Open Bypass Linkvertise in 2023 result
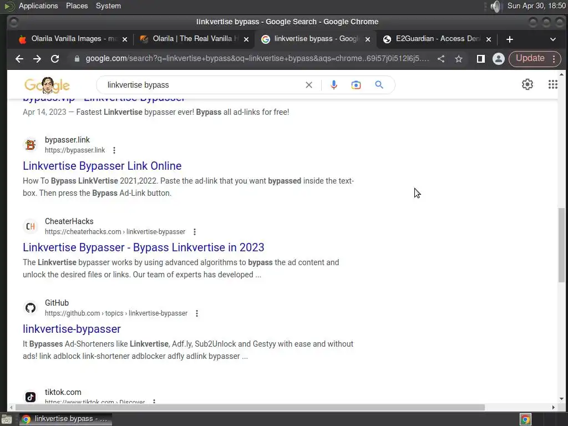 coord(144,247)
